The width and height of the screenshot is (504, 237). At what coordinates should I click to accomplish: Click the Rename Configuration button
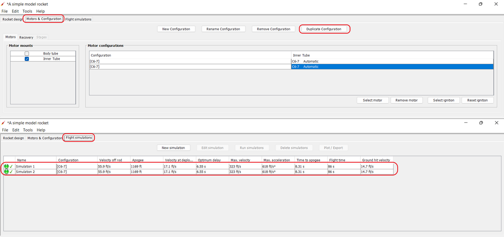point(223,29)
